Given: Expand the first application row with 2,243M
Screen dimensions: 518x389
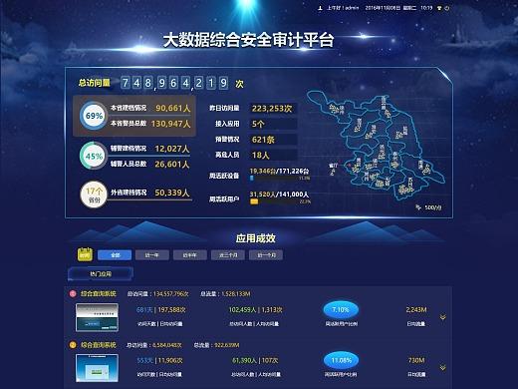Looking at the screenshot, I should [x=442, y=317].
